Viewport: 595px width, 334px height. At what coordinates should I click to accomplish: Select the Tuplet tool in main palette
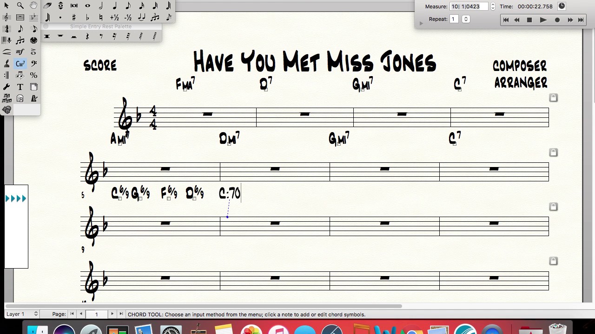(20, 40)
